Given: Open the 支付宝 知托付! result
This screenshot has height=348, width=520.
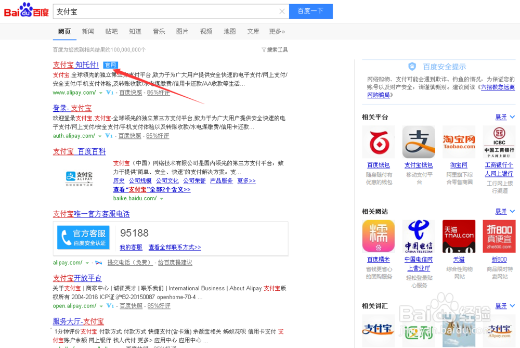Looking at the screenshot, I should tap(75, 65).
